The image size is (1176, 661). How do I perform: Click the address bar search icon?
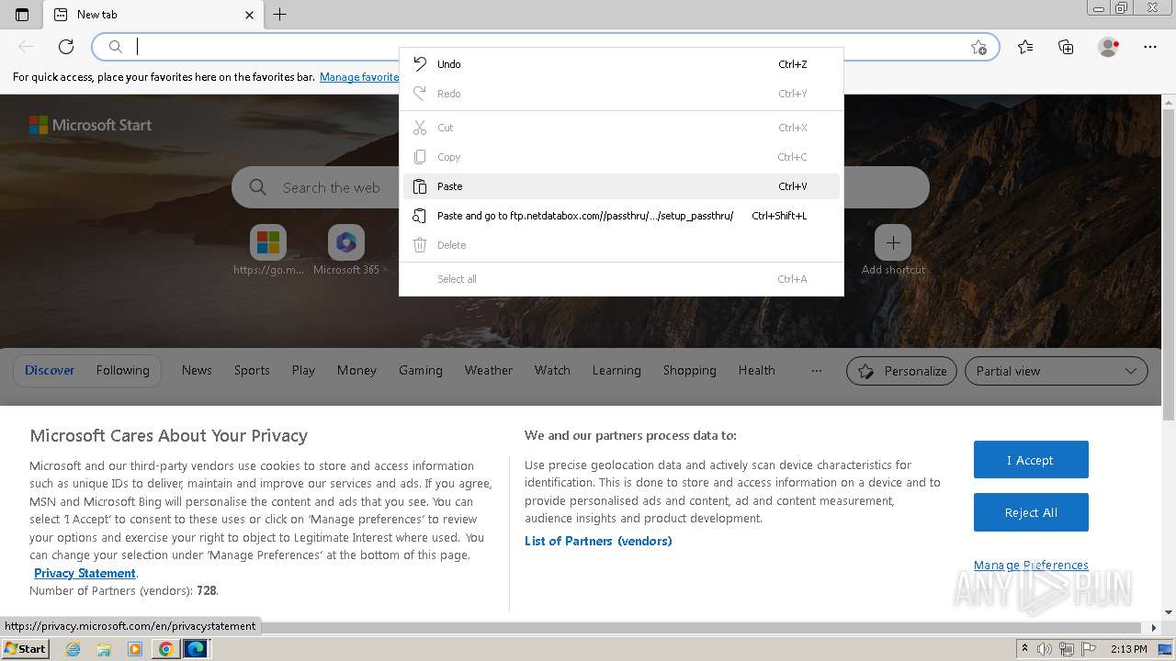[116, 47]
